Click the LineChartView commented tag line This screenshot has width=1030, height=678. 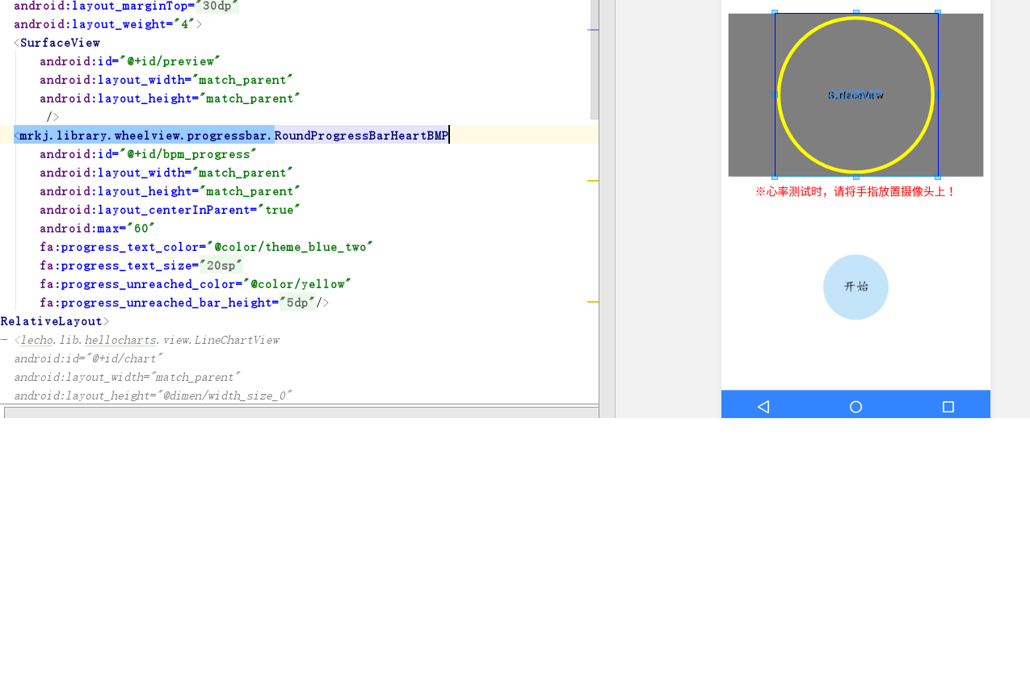click(147, 340)
